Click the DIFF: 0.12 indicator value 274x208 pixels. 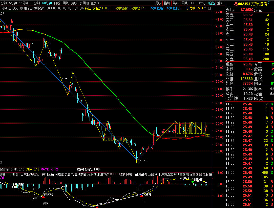(x=17, y=169)
